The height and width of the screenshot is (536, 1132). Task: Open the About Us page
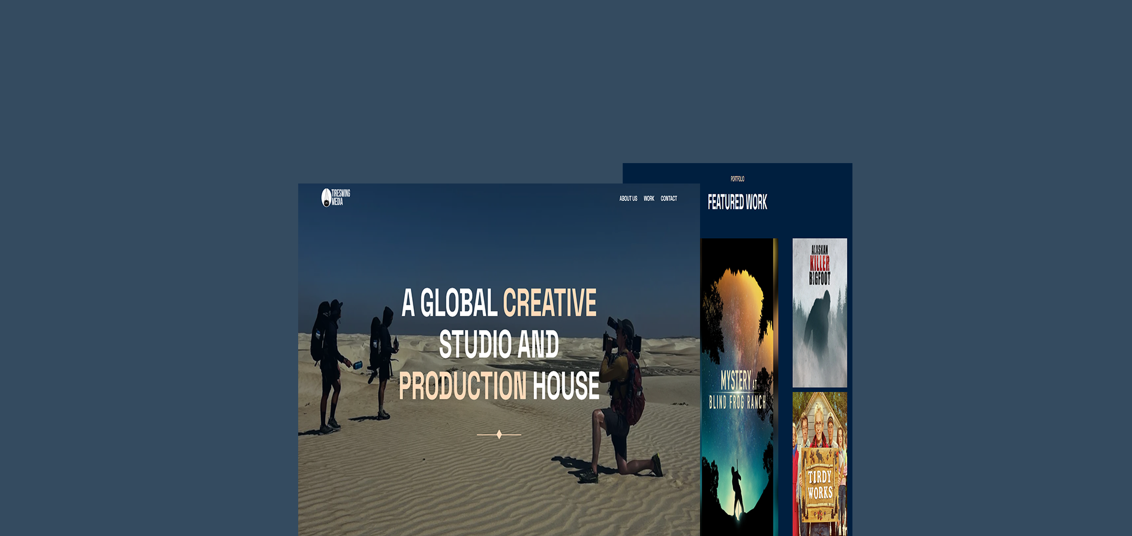pos(628,198)
